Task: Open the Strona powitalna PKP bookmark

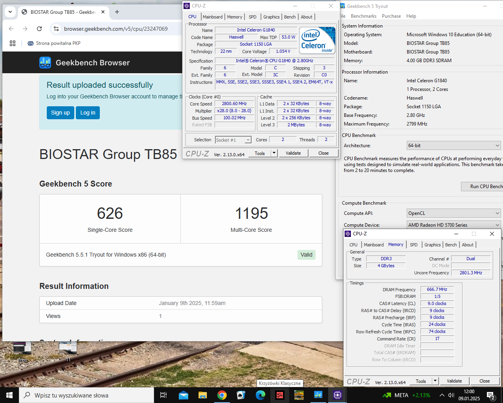Action: pyautogui.click(x=54, y=43)
